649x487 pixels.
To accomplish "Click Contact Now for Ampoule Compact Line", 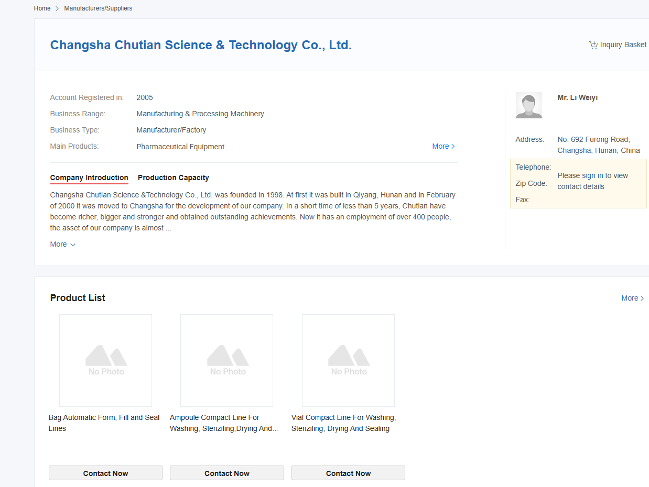I will [x=226, y=473].
